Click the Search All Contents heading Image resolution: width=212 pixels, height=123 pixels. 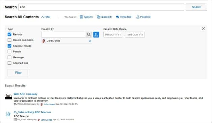pos(22,17)
